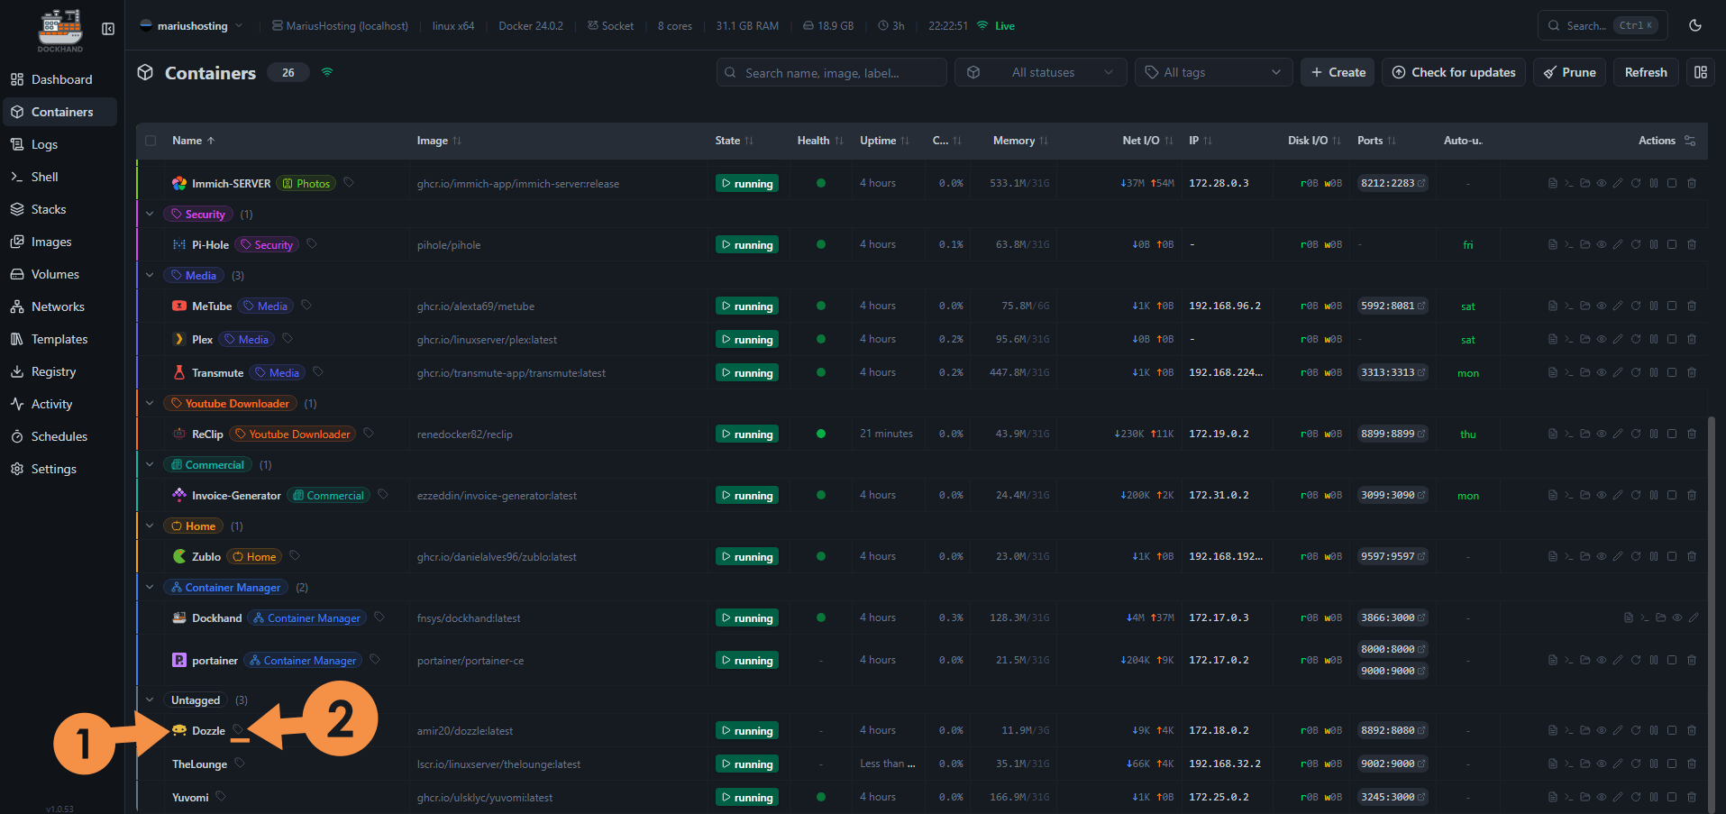
Task: Collapse the Youtube Downloader group
Action: (x=150, y=403)
